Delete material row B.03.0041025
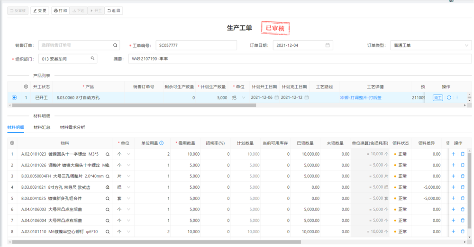This screenshot has width=474, height=247. [x=463, y=198]
